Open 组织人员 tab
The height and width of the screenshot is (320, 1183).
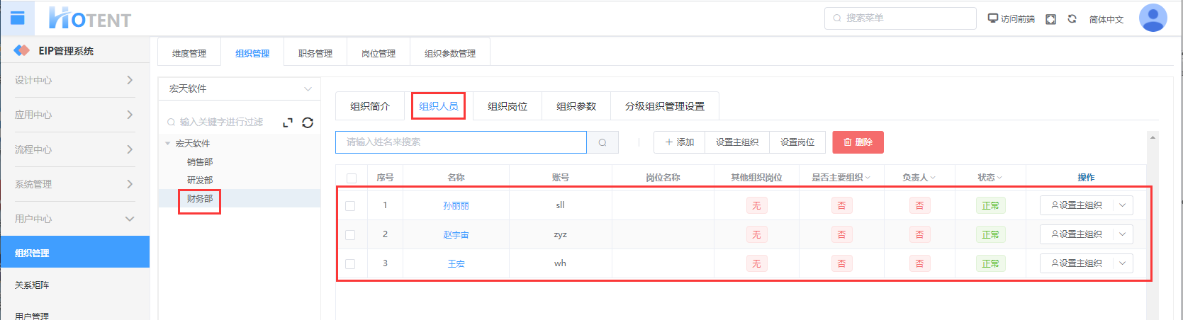(439, 106)
